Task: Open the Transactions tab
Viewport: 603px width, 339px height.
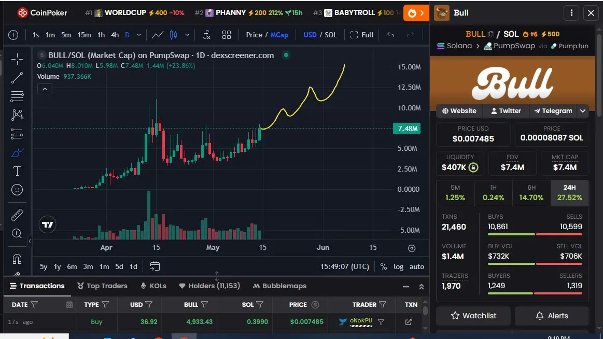Action: [x=37, y=286]
